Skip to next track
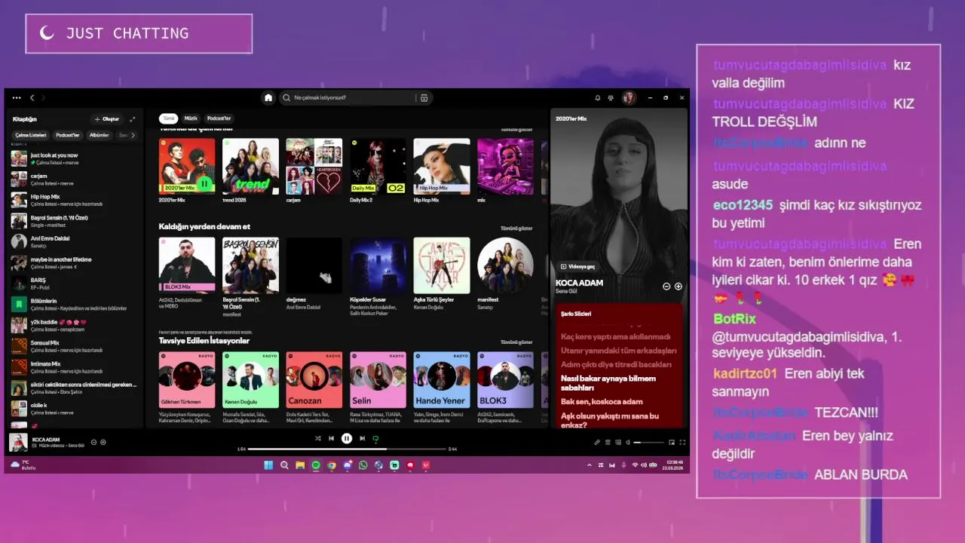This screenshot has height=543, width=965. pyautogui.click(x=362, y=438)
